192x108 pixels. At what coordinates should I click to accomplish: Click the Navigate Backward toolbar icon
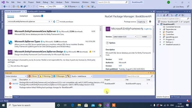[x=4, y=7]
